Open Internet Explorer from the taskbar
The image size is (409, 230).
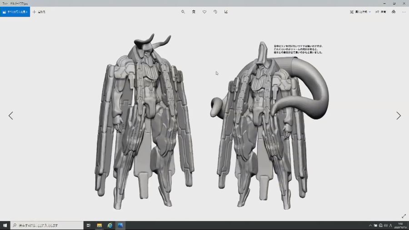[110, 225]
